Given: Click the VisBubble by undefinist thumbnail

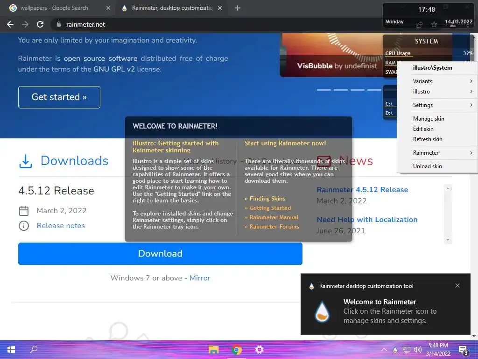Looking at the screenshot, I should tap(331, 55).
